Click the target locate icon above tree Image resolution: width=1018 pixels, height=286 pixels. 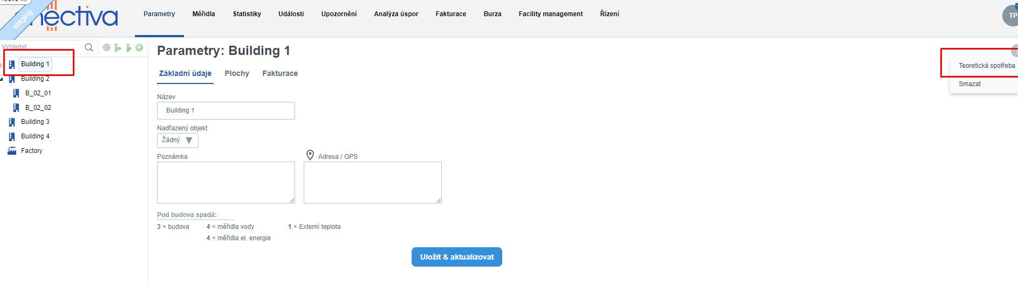click(x=107, y=47)
